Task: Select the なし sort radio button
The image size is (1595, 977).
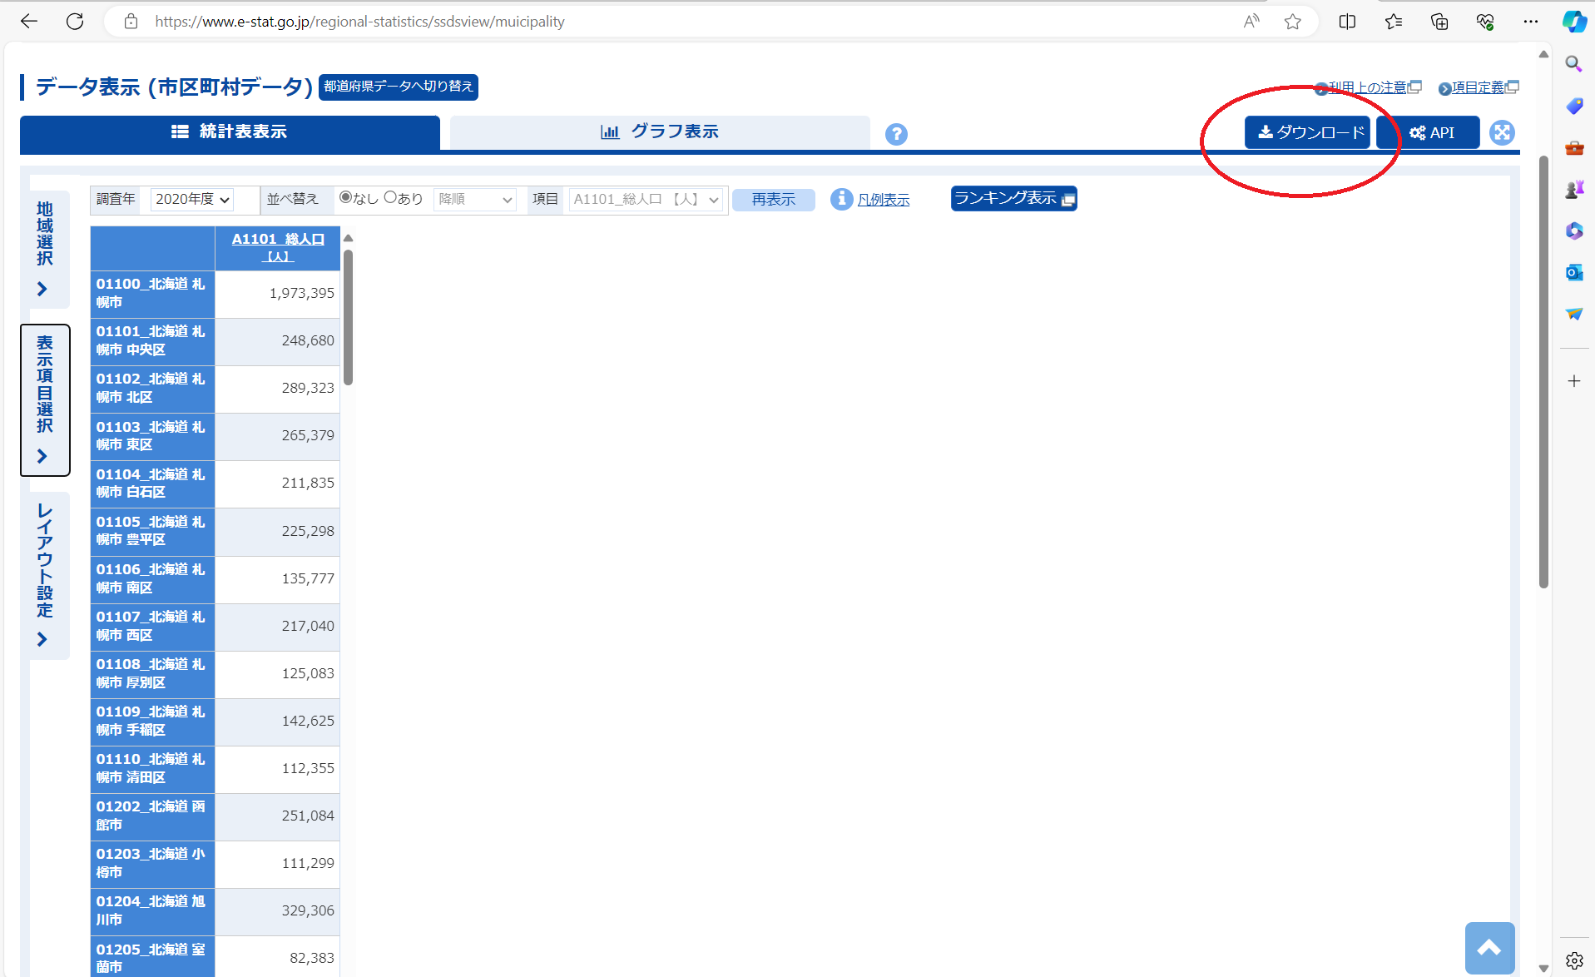Action: (345, 197)
